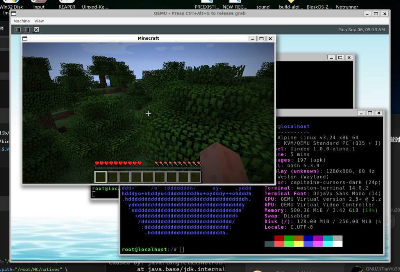400x272 pixels.
Task: Click the Weston panel clock showing 09:13 AM
Action: coord(362,30)
